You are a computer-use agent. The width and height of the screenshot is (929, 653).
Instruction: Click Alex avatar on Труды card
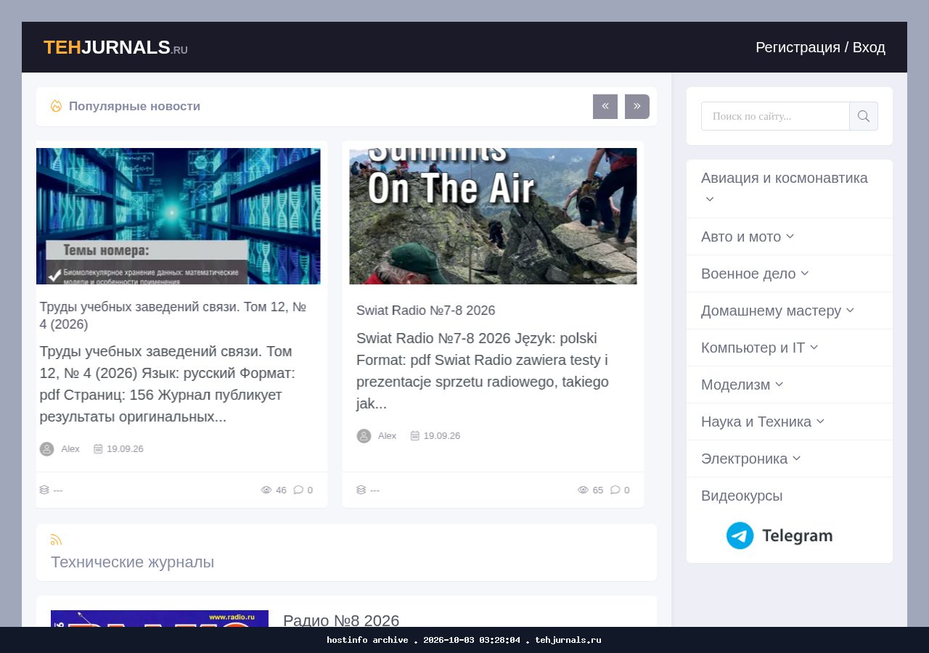pyautogui.click(x=46, y=449)
